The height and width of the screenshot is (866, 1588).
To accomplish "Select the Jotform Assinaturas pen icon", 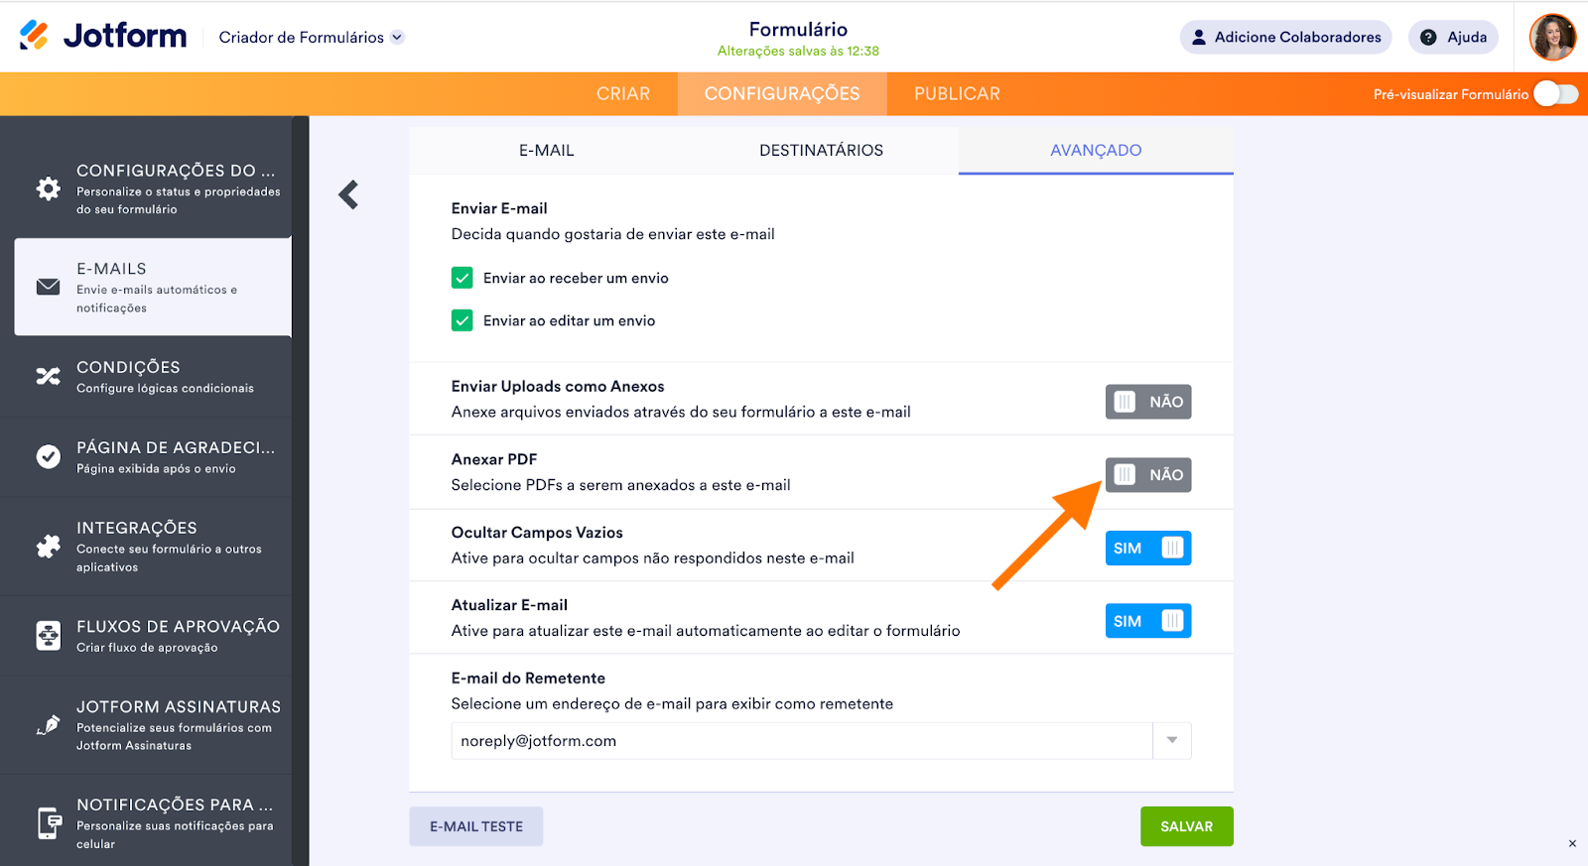I will point(48,725).
